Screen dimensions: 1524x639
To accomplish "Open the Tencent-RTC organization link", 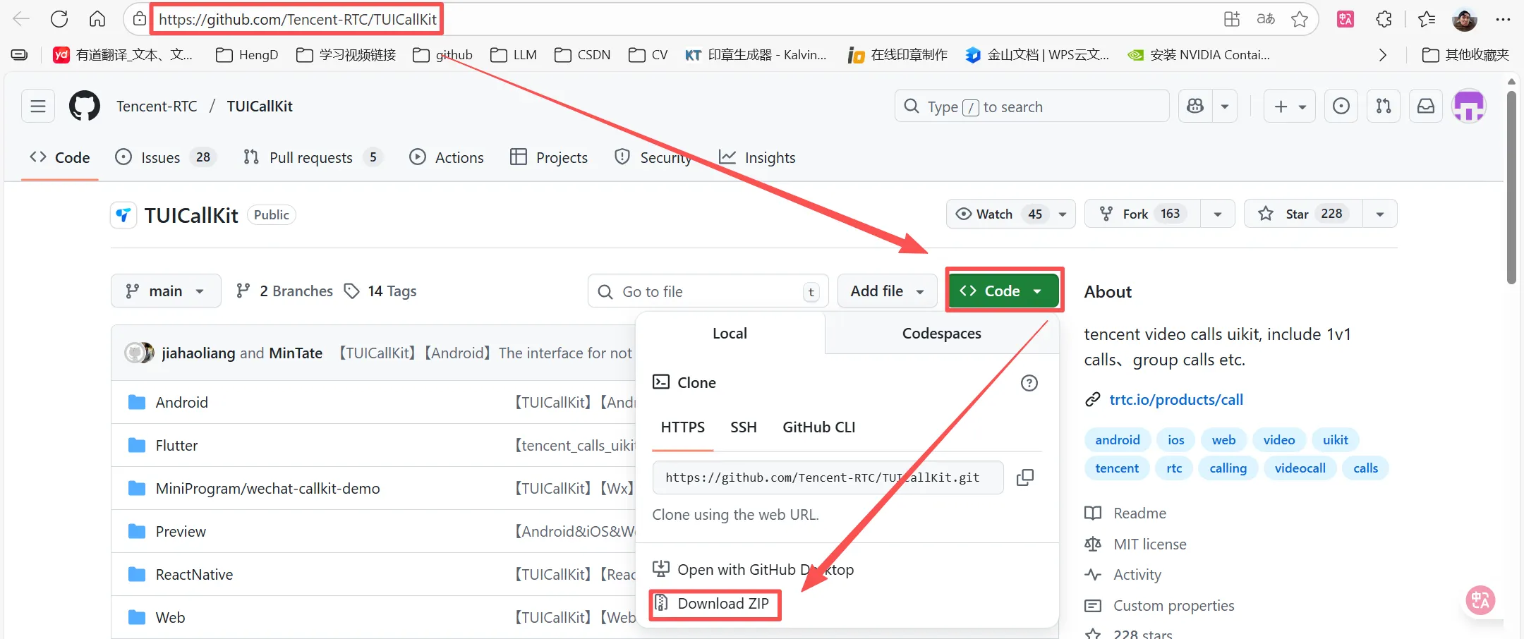I will [x=157, y=107].
